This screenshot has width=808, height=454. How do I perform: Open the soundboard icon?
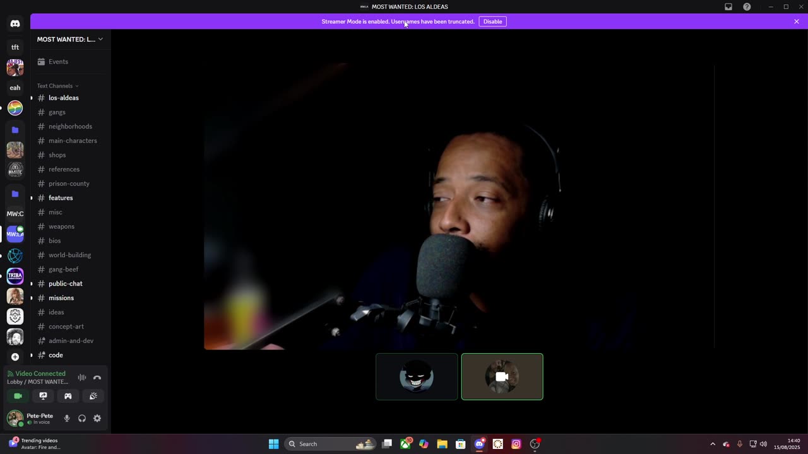93,396
